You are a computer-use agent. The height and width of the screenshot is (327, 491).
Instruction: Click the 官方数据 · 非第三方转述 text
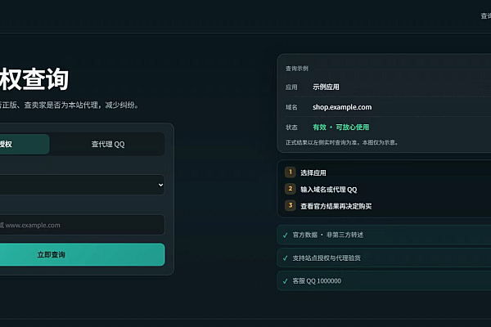tap(328, 235)
